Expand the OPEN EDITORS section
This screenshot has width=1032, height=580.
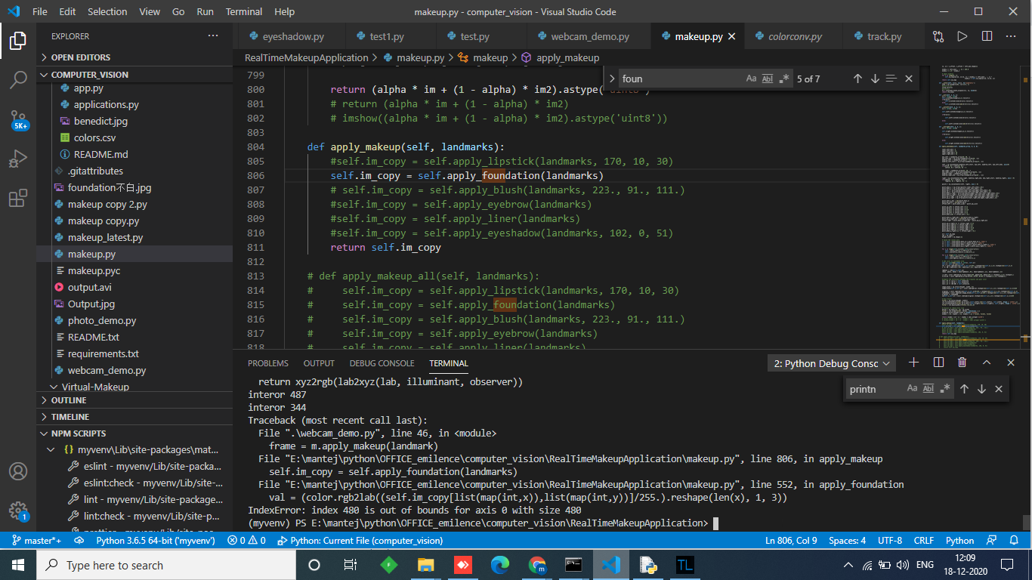tap(134, 57)
